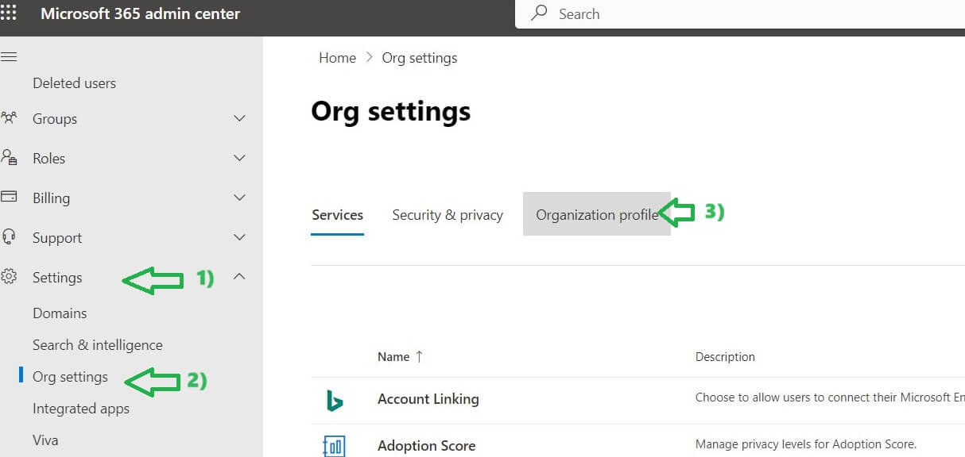965x457 pixels.
Task: Expand the Roles section chevron
Action: (x=239, y=158)
